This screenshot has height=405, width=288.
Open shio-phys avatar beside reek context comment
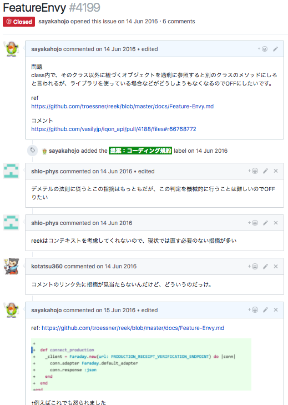pos(11,223)
